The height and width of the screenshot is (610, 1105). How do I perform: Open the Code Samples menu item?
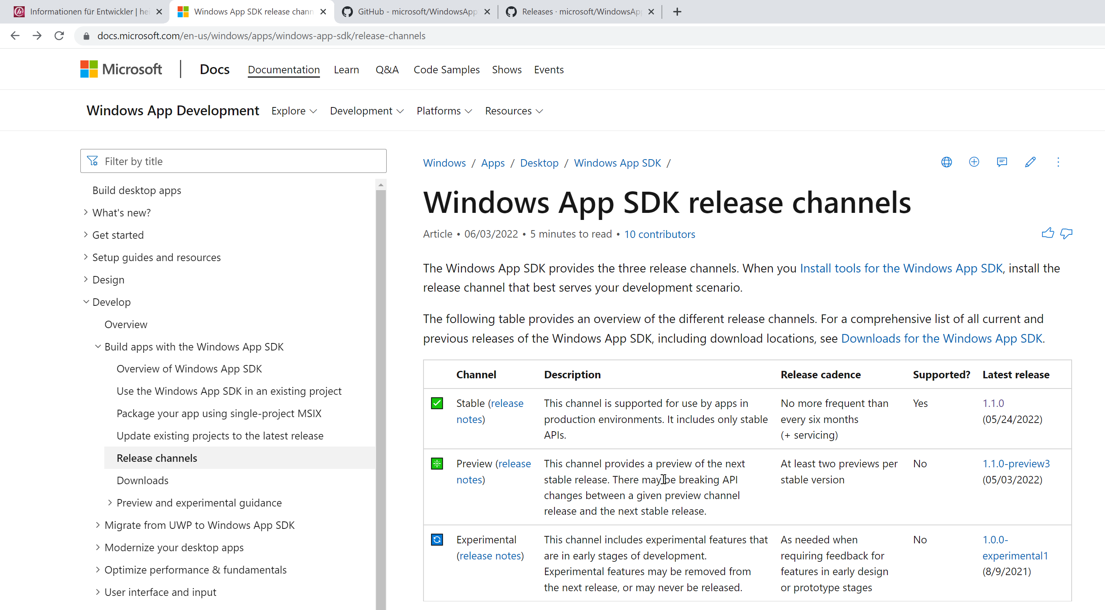446,69
